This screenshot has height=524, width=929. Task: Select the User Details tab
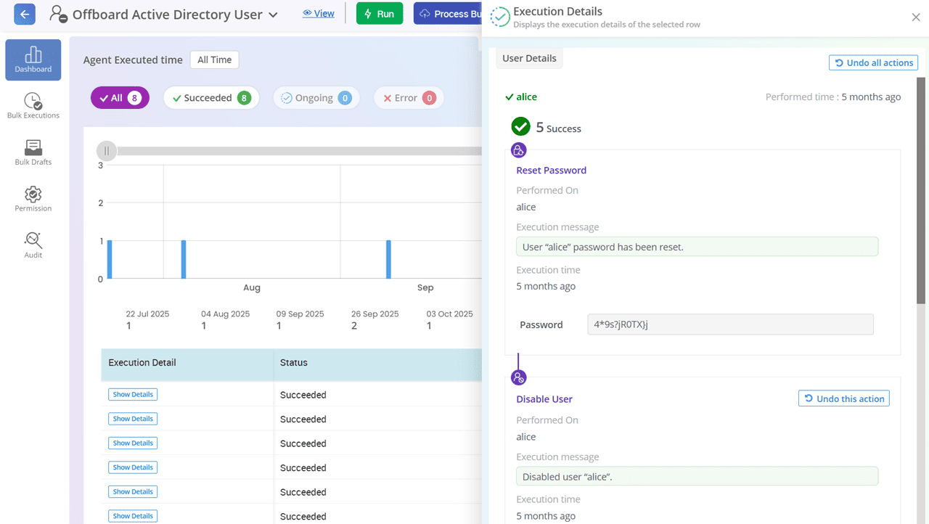click(529, 59)
